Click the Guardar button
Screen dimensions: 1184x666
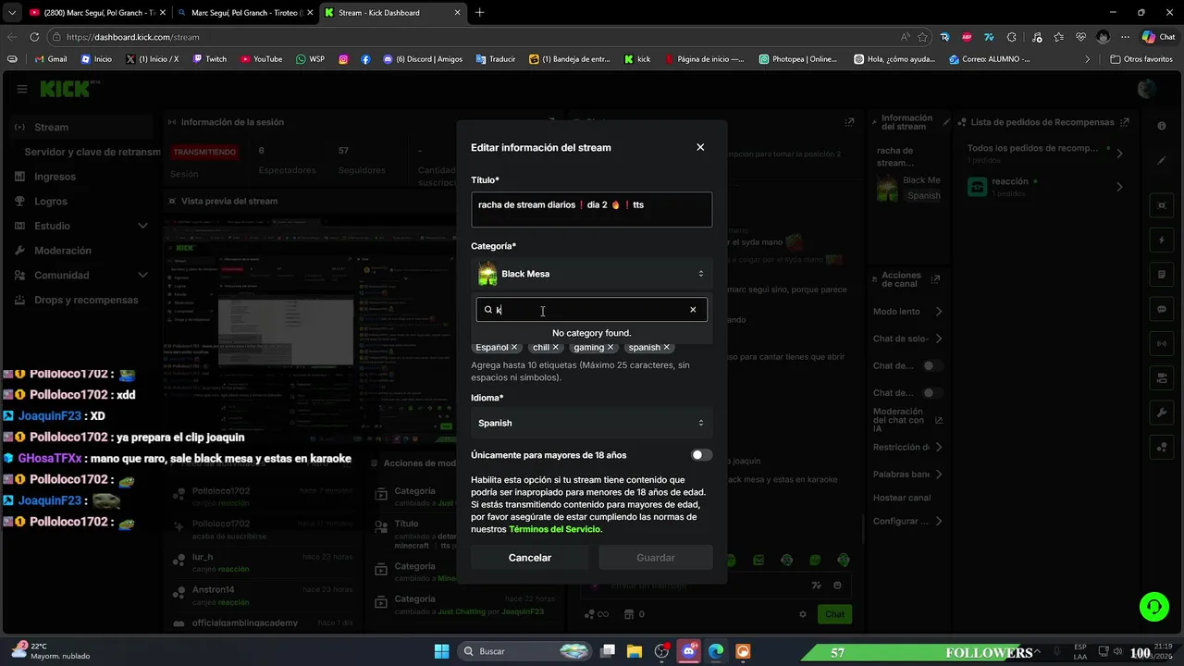(656, 558)
